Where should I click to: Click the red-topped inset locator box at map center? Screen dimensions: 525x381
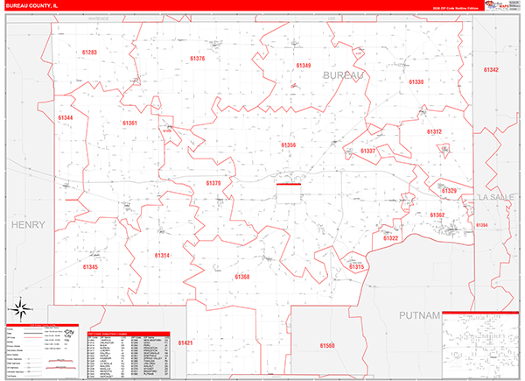click(x=289, y=194)
